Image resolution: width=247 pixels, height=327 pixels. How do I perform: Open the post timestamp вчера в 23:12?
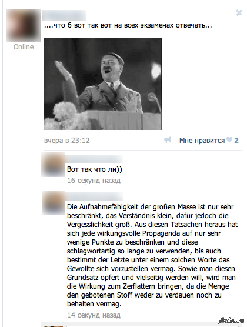click(67, 141)
